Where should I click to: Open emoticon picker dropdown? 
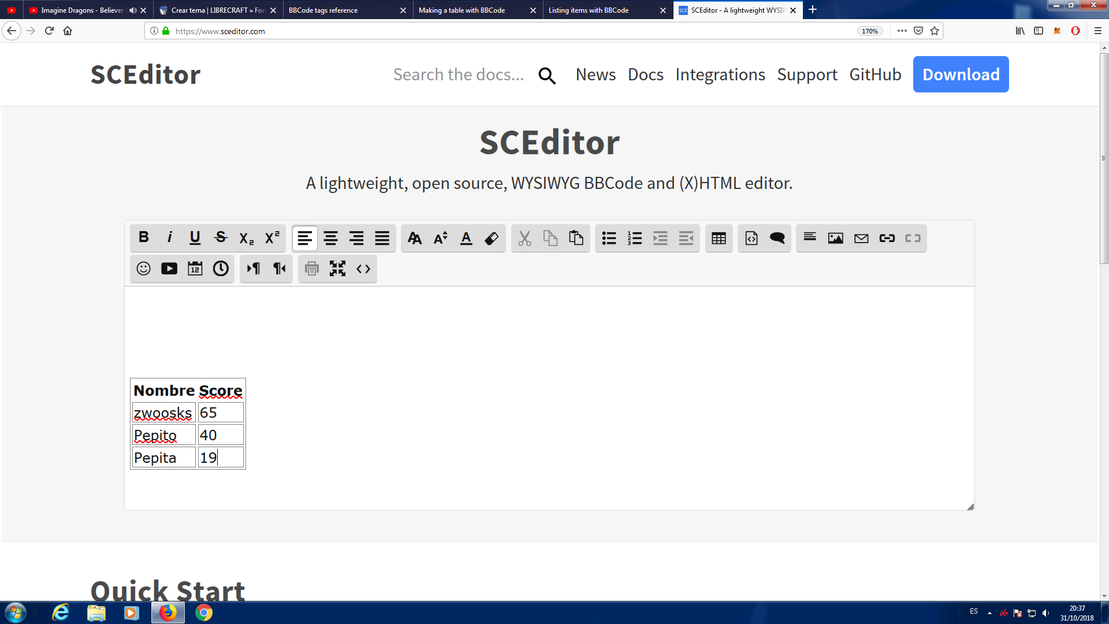pyautogui.click(x=144, y=269)
